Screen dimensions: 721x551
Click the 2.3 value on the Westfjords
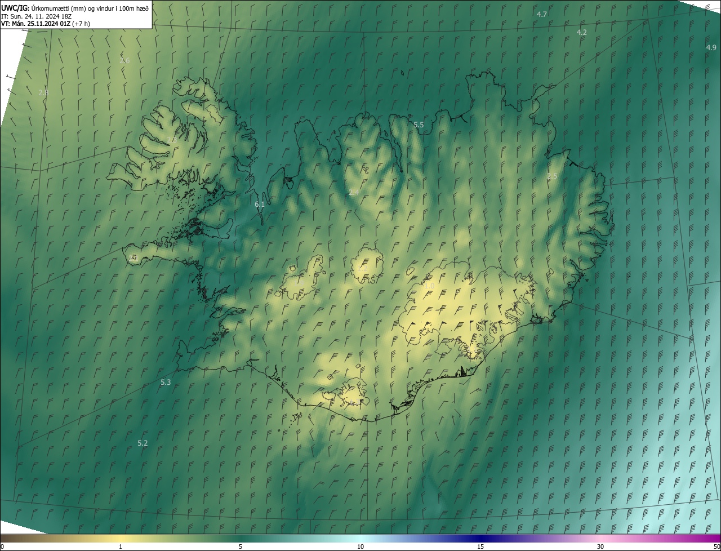pos(172,140)
